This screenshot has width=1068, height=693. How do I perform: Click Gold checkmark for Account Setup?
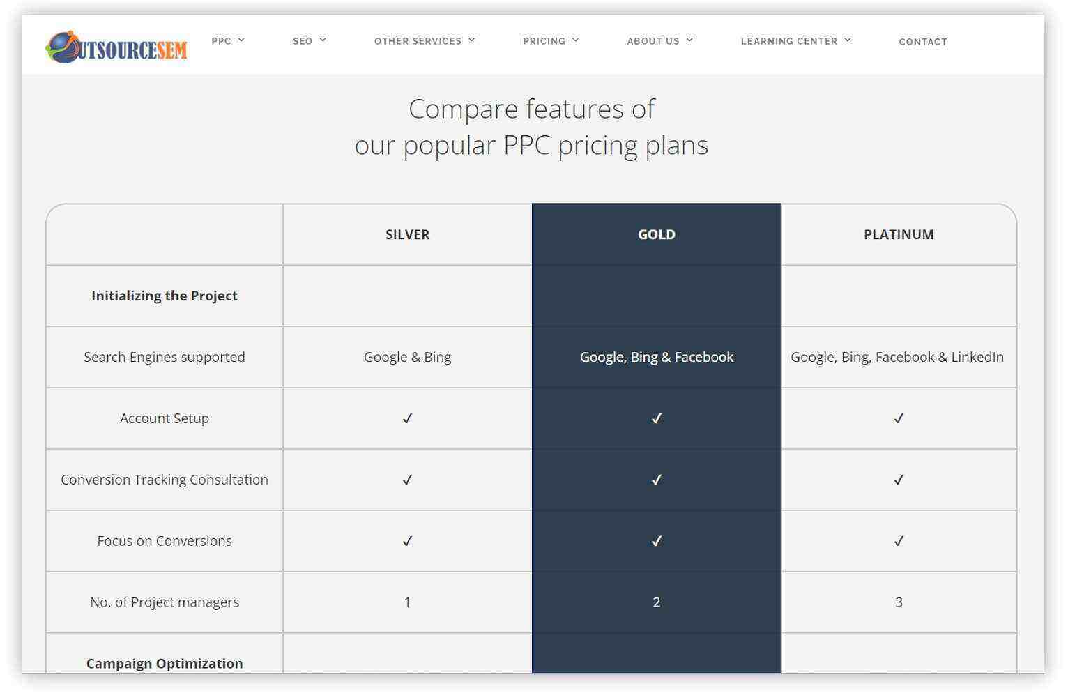657,418
